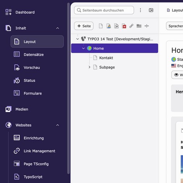This screenshot has width=183, height=183.
Task: Select the Kontakt page
Action: (106, 58)
